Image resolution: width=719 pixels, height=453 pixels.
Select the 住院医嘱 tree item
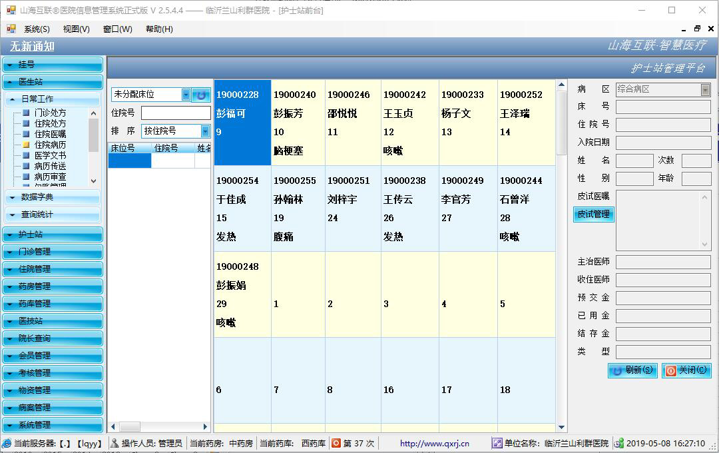coord(50,134)
